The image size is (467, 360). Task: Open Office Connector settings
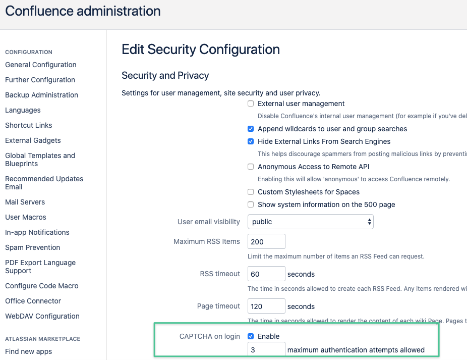33,301
